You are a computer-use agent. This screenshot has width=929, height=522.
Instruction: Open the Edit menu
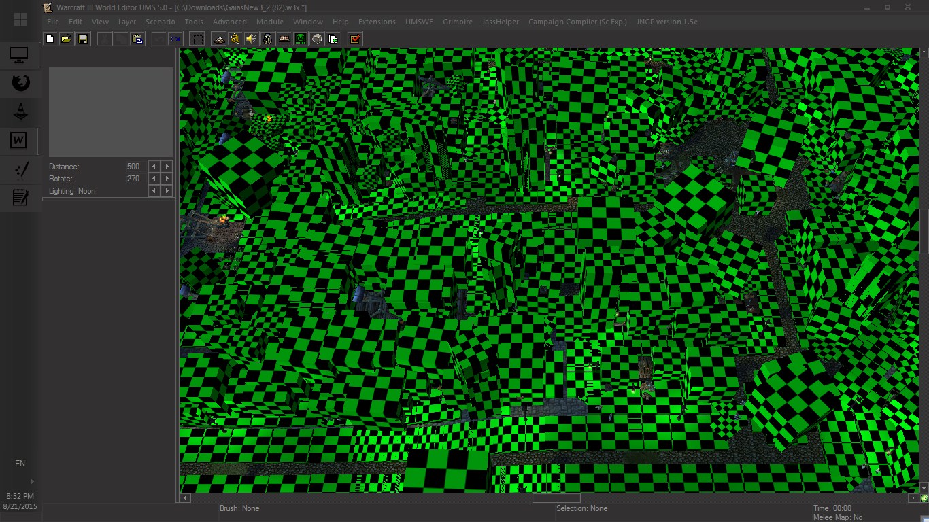(75, 22)
